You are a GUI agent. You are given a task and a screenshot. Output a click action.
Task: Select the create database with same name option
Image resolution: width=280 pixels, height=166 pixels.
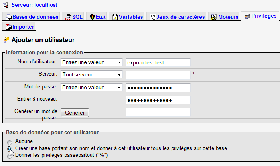10,148
